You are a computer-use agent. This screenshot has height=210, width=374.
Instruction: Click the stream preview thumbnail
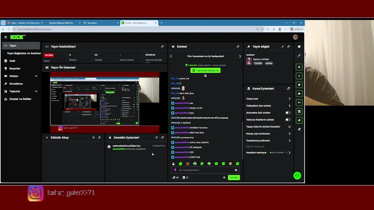[x=105, y=102]
